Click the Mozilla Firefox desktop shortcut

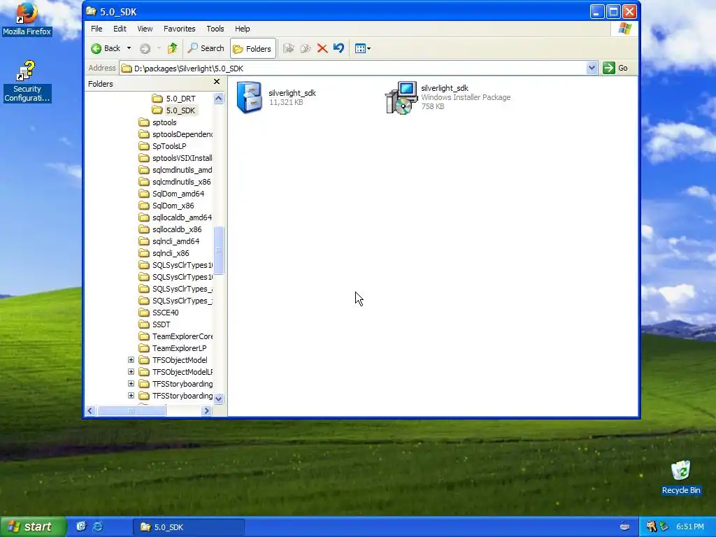(27, 19)
